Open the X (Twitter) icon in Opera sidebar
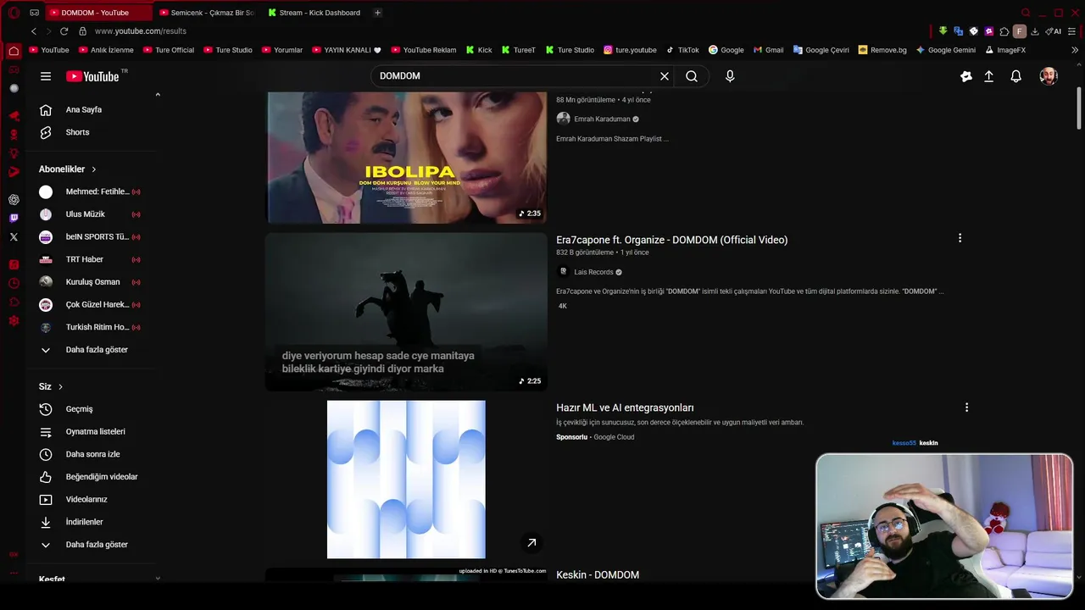Screen dimensions: 1085x610 [x=14, y=236]
